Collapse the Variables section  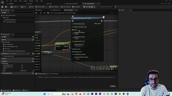1,61
